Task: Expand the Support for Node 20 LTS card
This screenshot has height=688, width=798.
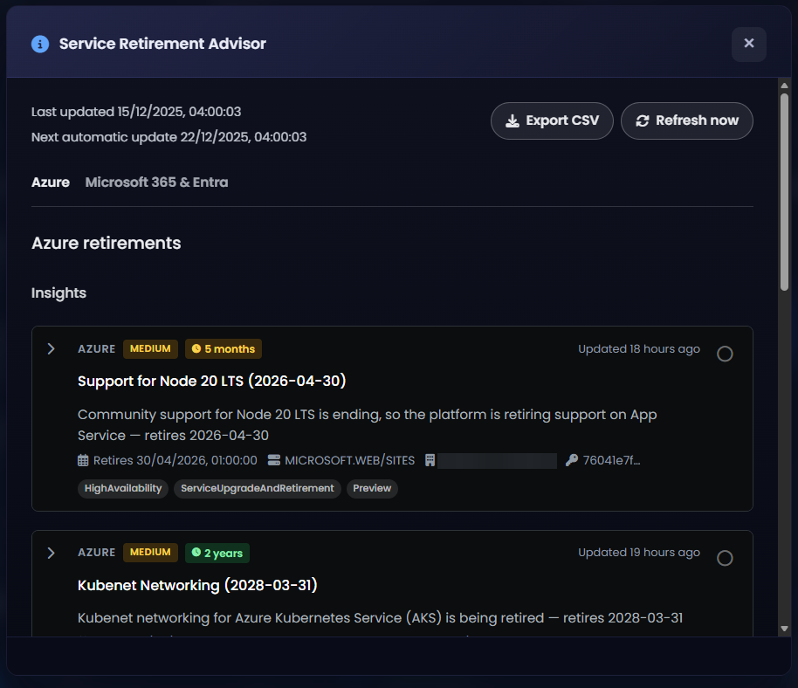Action: coord(51,348)
